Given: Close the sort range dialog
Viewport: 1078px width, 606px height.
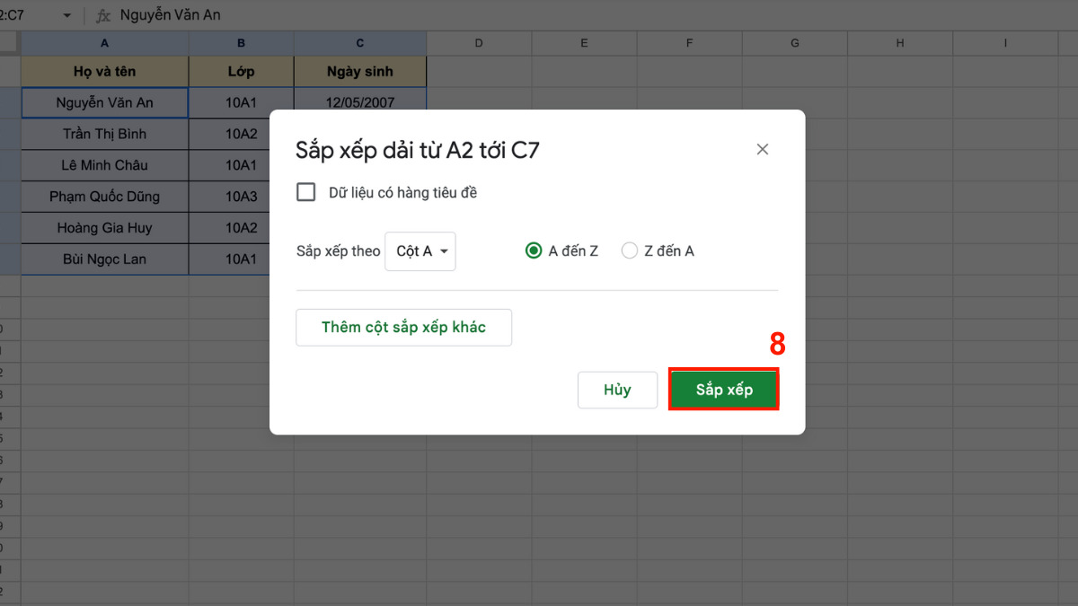Looking at the screenshot, I should [763, 150].
